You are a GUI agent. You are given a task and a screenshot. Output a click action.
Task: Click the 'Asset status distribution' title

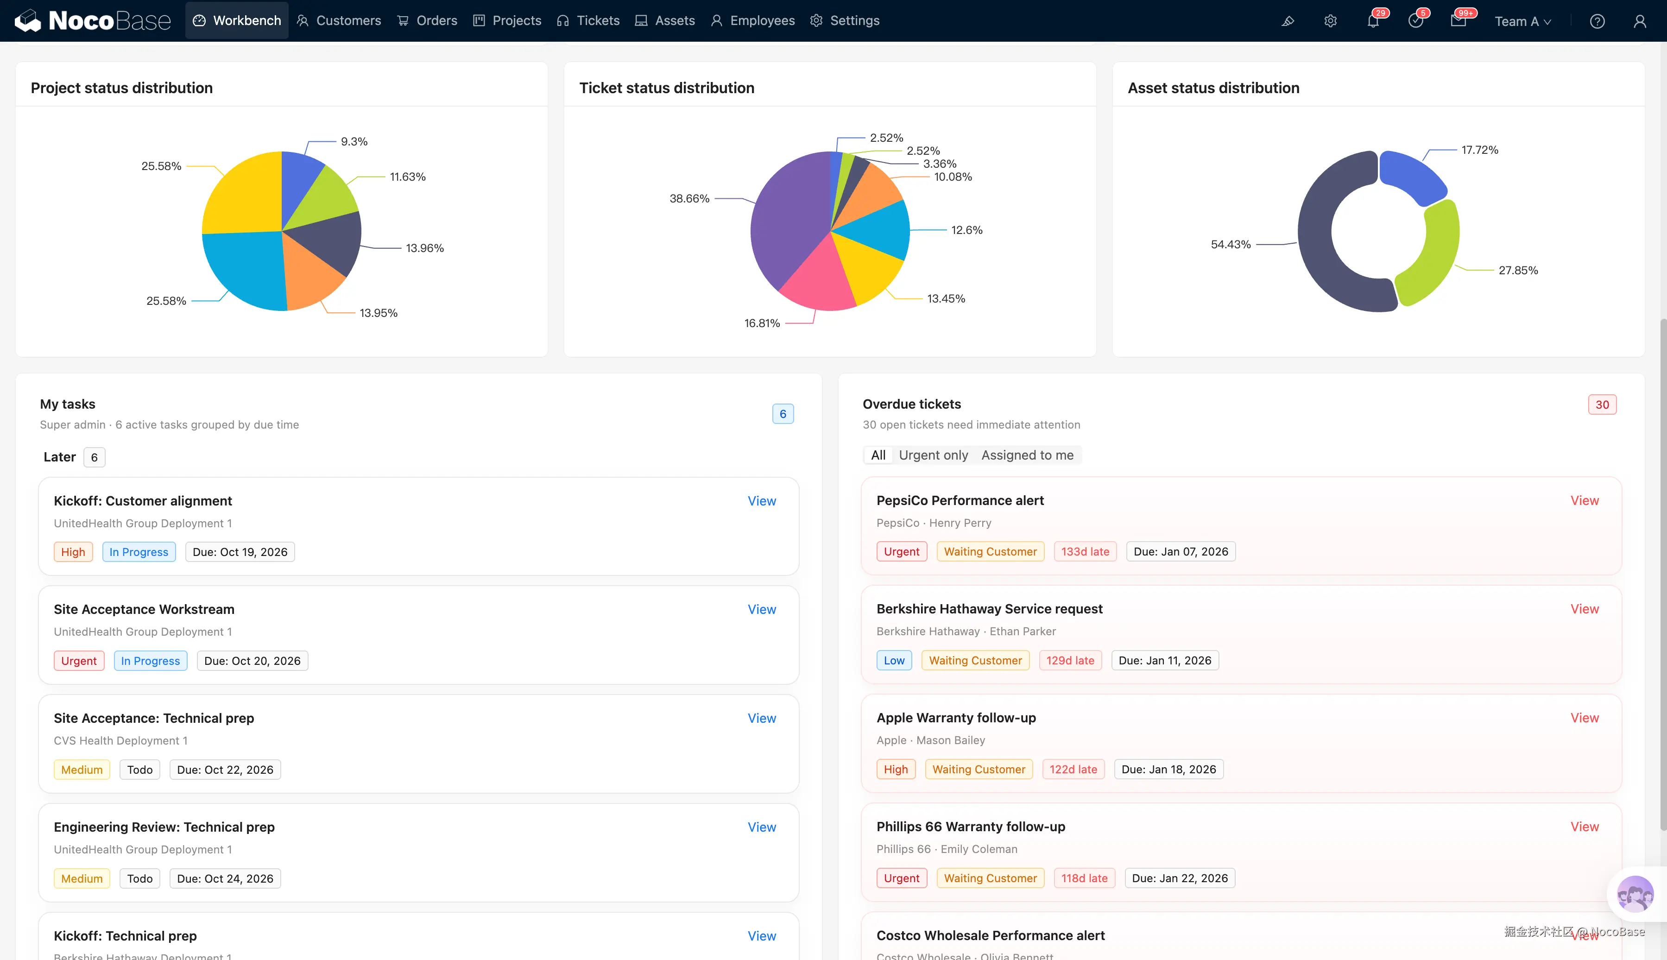pos(1213,88)
